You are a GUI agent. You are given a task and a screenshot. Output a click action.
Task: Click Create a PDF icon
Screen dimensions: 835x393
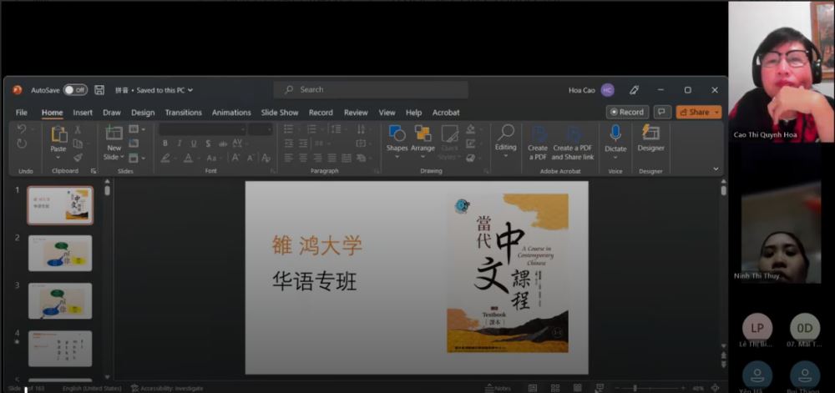(538, 134)
